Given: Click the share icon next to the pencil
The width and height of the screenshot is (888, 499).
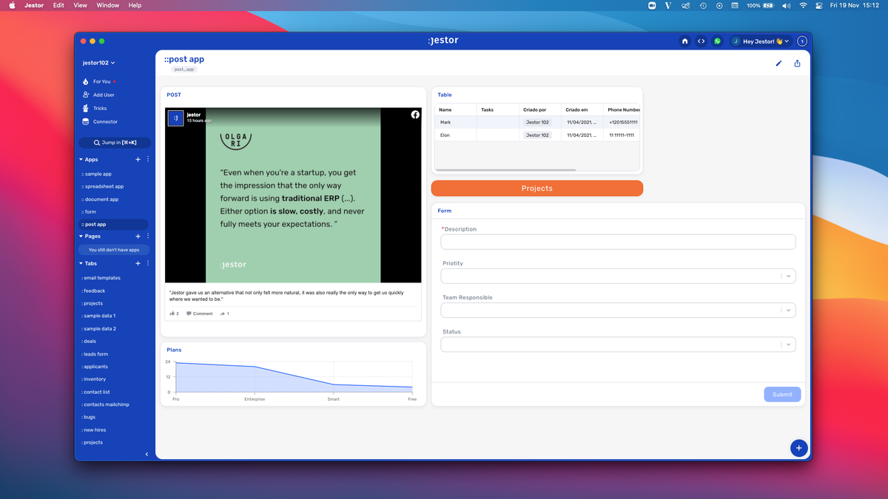Looking at the screenshot, I should [x=797, y=64].
